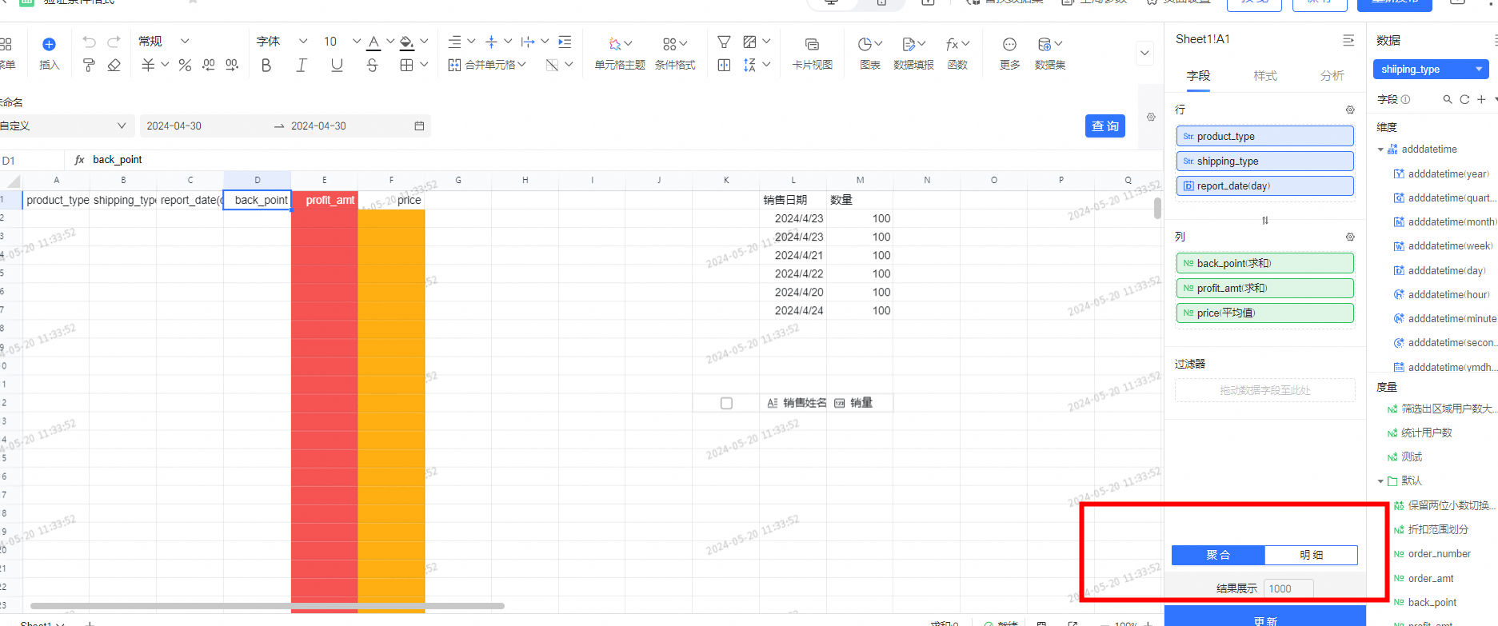
Task: Click the undo arrow icon
Action: click(x=89, y=42)
